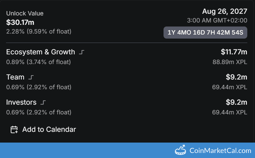Click the $30.17m unlock value
This screenshot has height=158, width=255.
tap(20, 22)
